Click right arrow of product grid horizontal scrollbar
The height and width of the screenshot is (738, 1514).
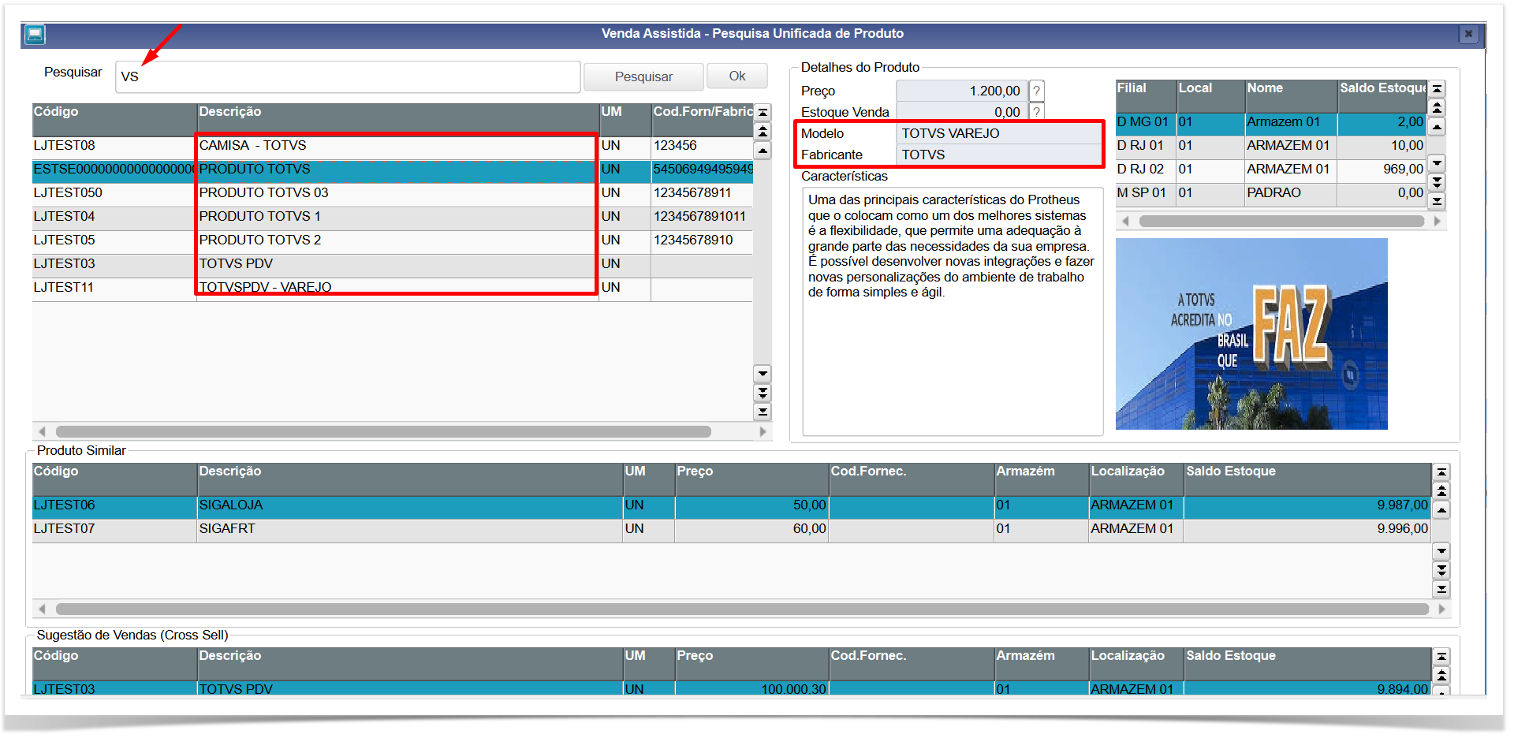coord(763,431)
